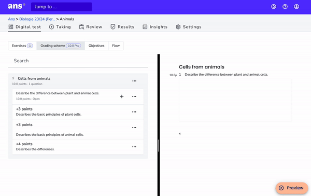Screen dimensions: 311x196
Task: Select the Objectives sub-tab
Action: 96,46
